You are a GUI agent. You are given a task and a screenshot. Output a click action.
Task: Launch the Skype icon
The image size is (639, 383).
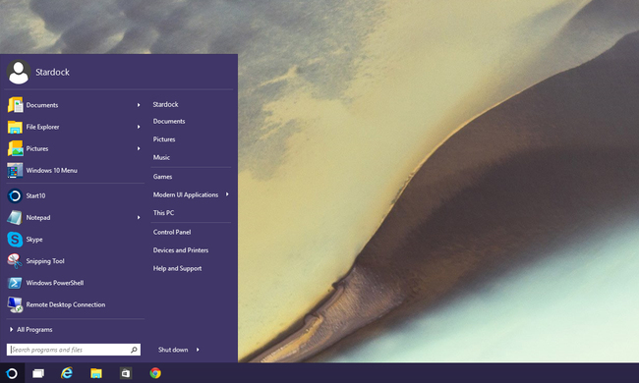click(15, 240)
